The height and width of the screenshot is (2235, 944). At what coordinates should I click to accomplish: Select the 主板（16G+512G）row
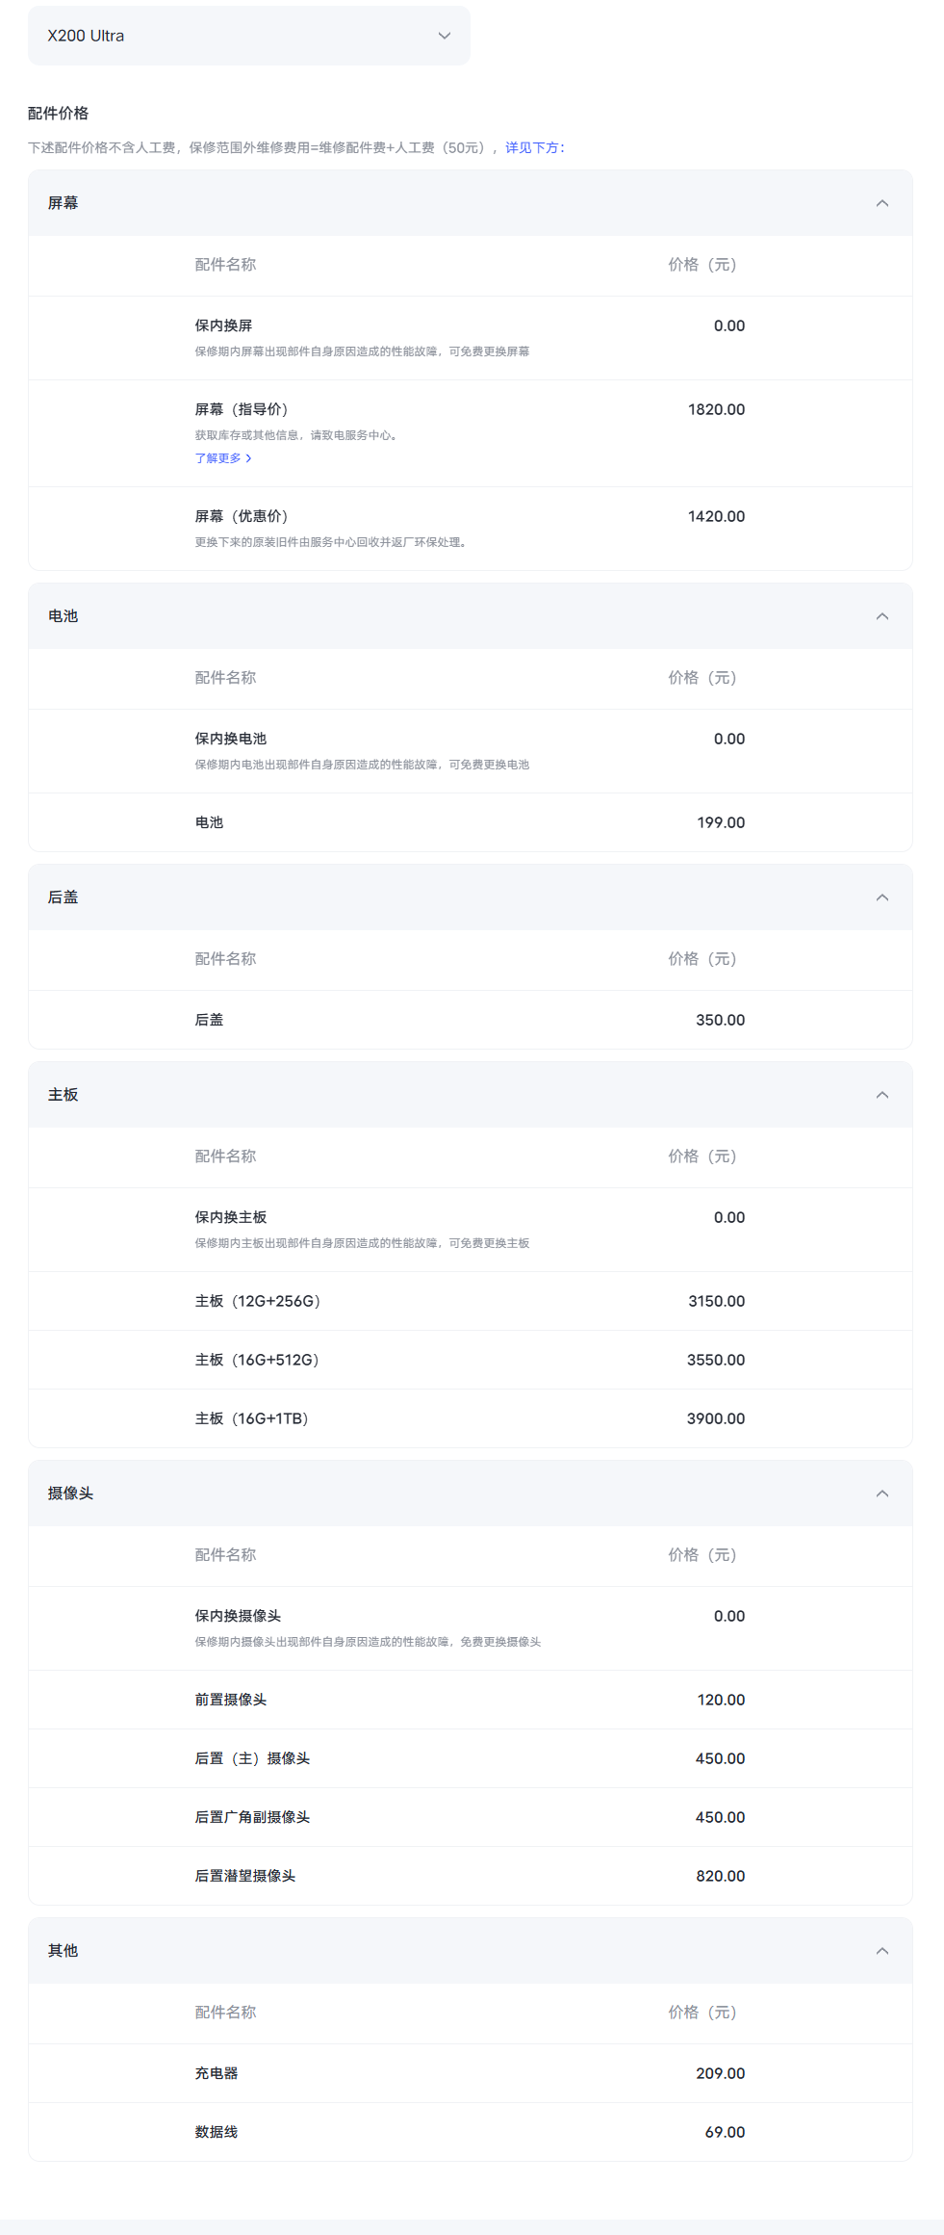point(470,1360)
